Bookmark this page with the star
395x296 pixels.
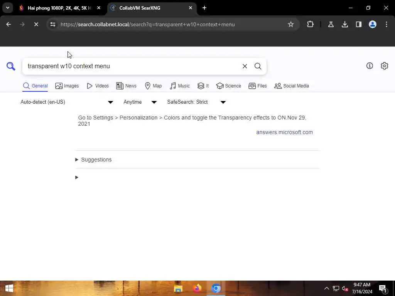pos(291,24)
